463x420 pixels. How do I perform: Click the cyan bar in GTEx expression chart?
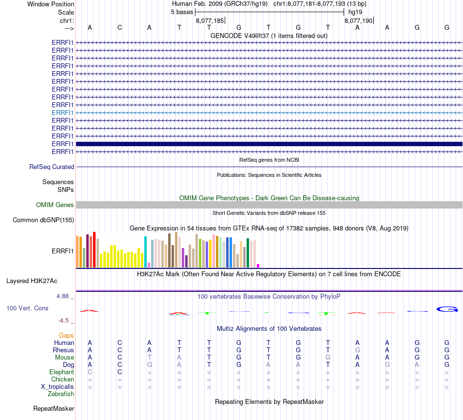tap(145, 252)
